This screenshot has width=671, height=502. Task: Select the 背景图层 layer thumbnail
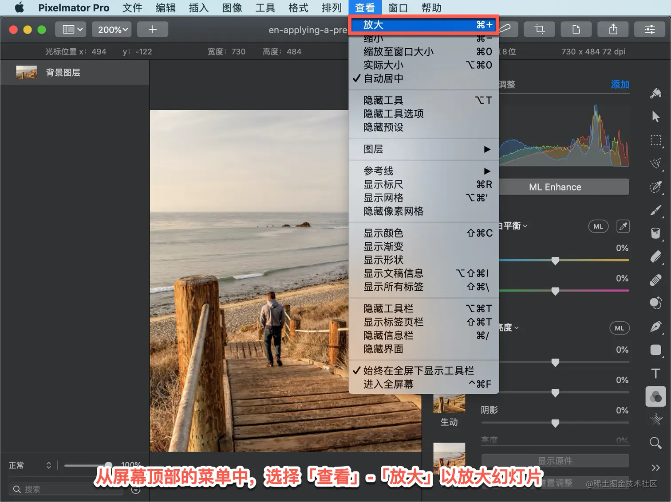point(27,72)
